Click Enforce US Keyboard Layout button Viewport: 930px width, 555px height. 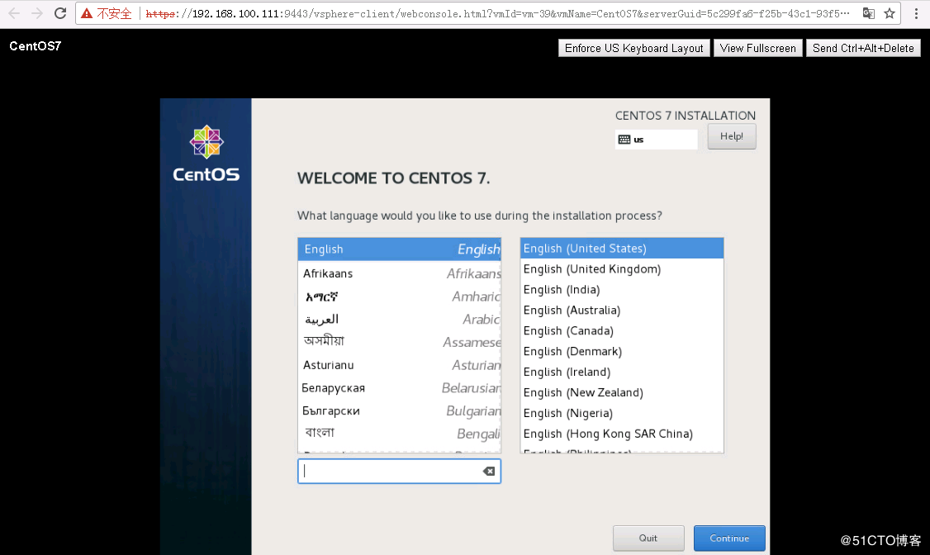pos(633,48)
